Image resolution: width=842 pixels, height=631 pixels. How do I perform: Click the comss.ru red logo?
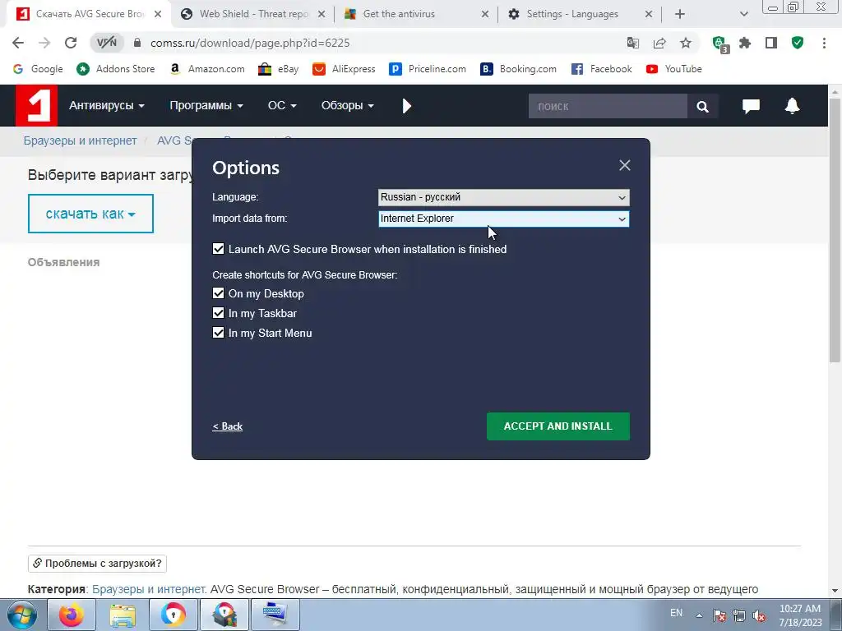[x=36, y=105]
